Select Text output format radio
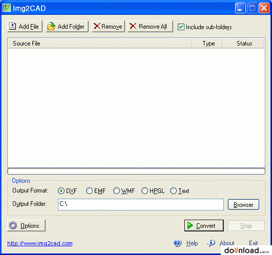272x255 pixels. [173, 190]
